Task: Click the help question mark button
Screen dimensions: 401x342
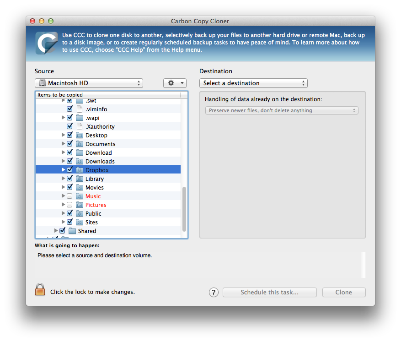Action: point(214,292)
